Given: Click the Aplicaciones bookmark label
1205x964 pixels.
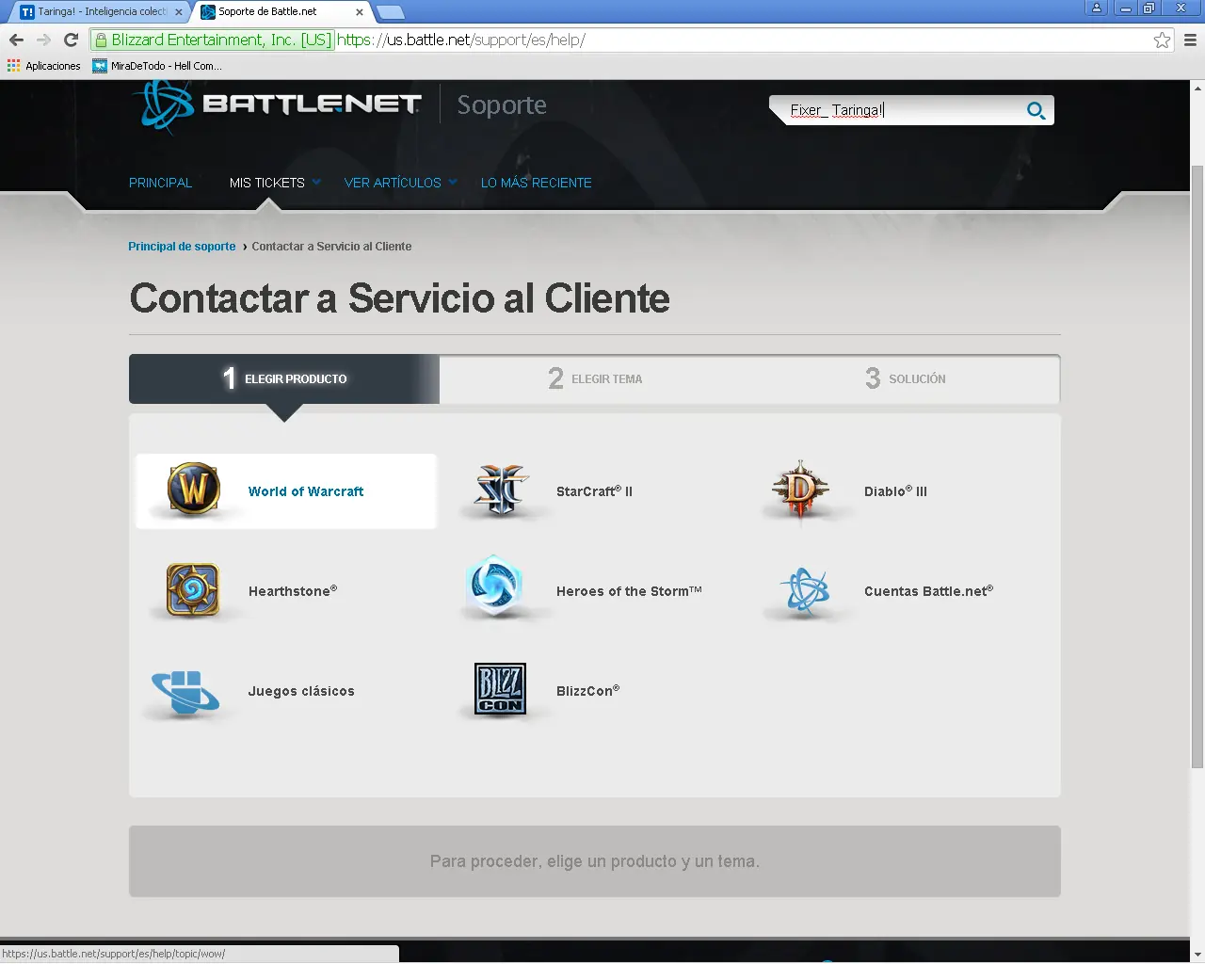Looking at the screenshot, I should click(x=53, y=66).
